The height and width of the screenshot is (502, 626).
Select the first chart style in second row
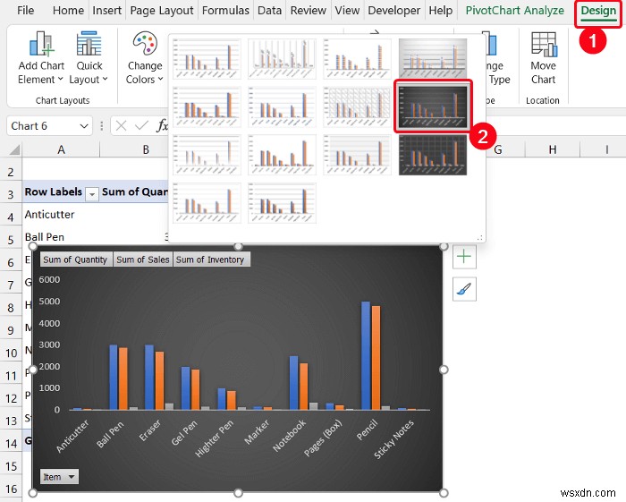tap(207, 107)
